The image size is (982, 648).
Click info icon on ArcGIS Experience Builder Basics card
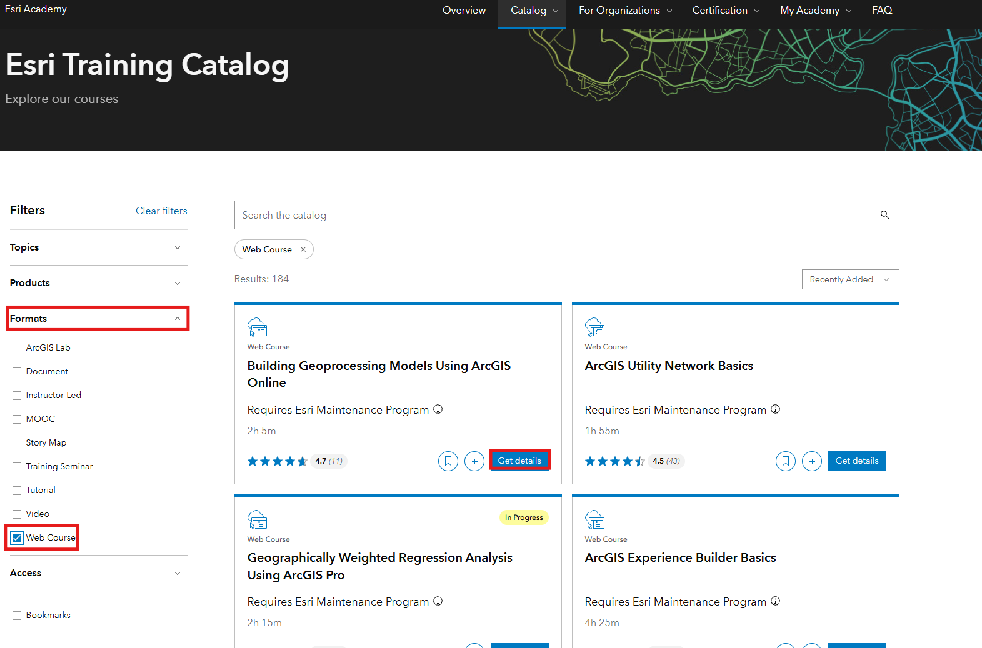coord(776,601)
